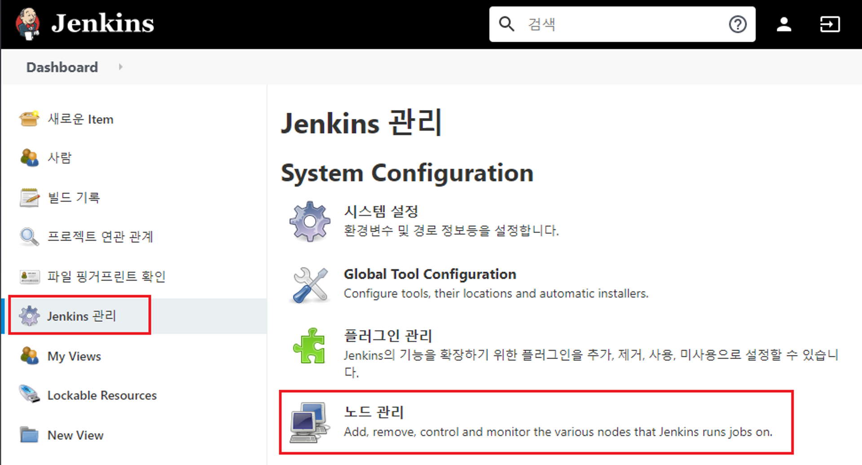Click the Jenkins butler logo icon
This screenshot has width=862, height=465.
click(x=28, y=24)
